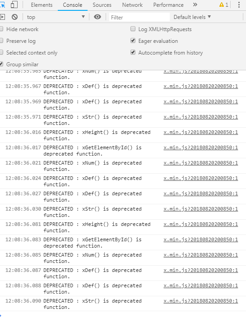The width and height of the screenshot is (246, 322).
Task: Open the top context dropdown
Action: coord(56,17)
